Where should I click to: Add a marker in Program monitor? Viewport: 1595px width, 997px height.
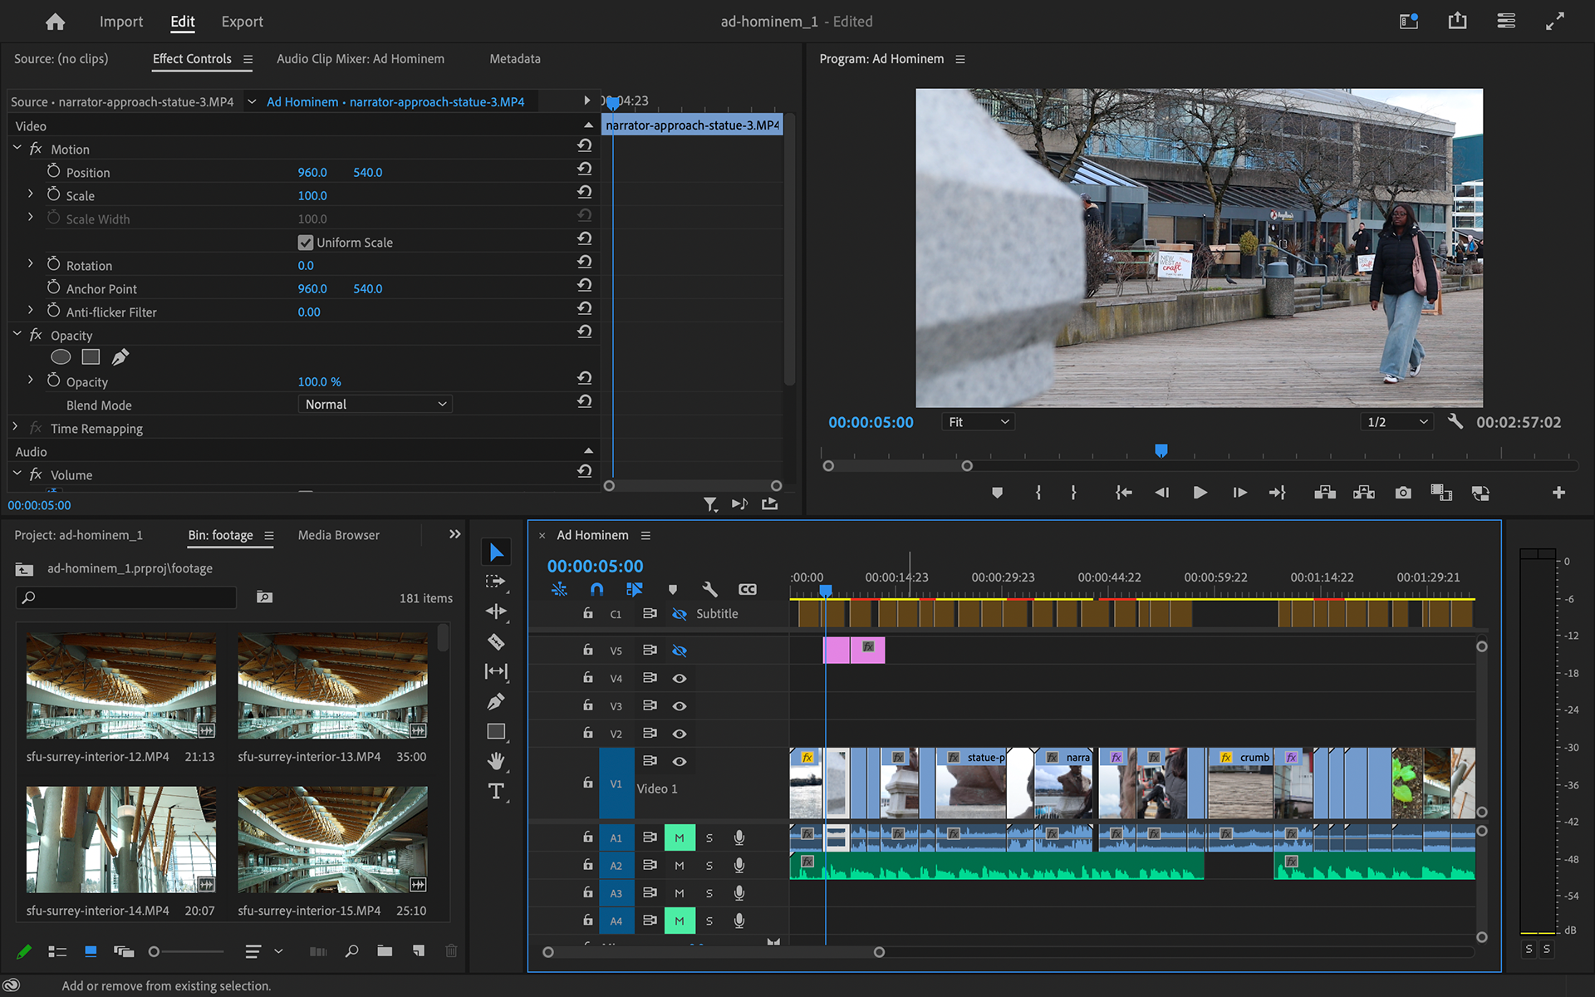tap(997, 493)
